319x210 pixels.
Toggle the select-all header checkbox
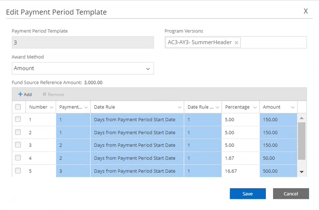click(18, 107)
